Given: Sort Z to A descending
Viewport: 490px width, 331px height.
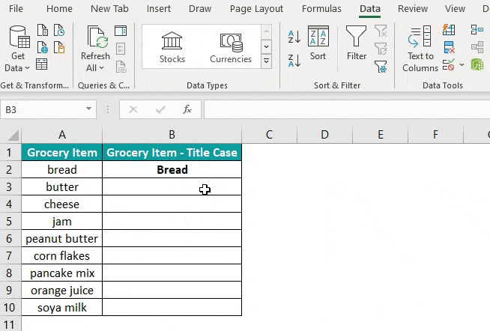Looking at the screenshot, I should (294, 61).
